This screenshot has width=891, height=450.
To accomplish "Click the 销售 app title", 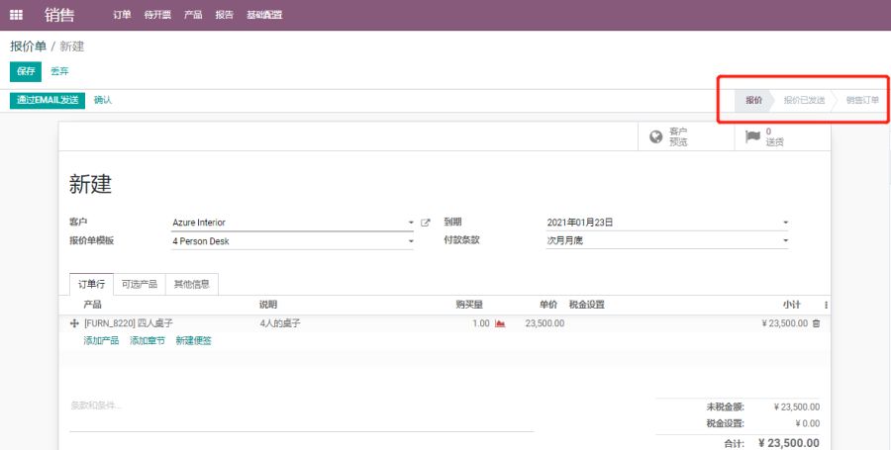I will click(59, 15).
